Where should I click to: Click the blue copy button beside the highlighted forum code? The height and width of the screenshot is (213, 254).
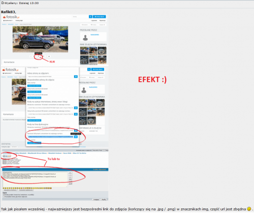click(76, 137)
